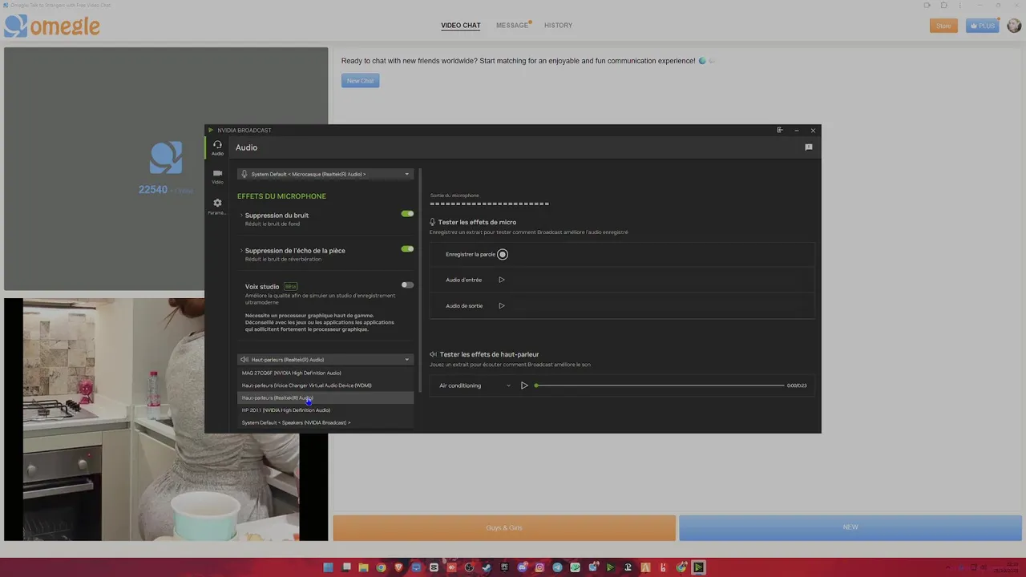Click the Guys & Girls orange button
The width and height of the screenshot is (1026, 577).
(504, 527)
